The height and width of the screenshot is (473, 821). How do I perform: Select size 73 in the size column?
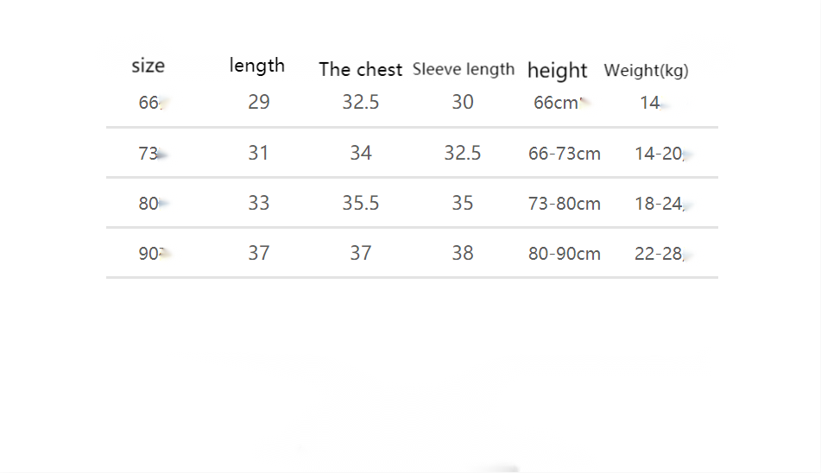click(148, 154)
